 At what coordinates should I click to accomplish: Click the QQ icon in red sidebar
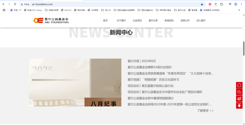coord(239,85)
